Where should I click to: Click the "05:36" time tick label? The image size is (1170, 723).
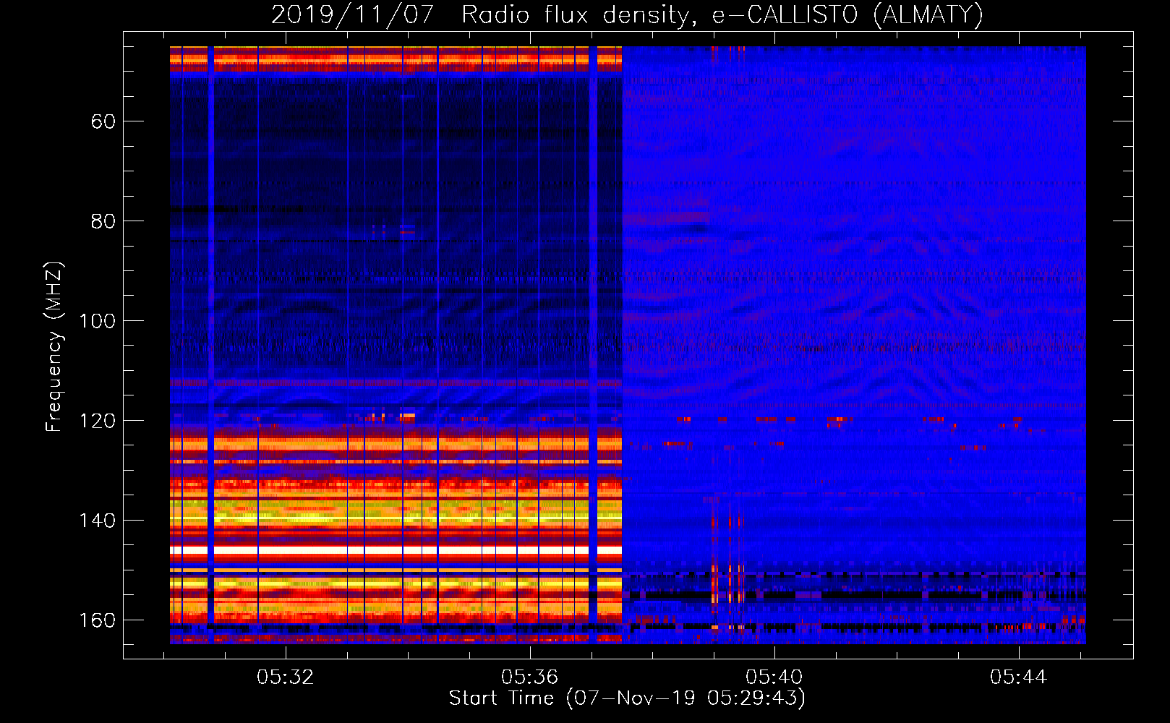[530, 677]
